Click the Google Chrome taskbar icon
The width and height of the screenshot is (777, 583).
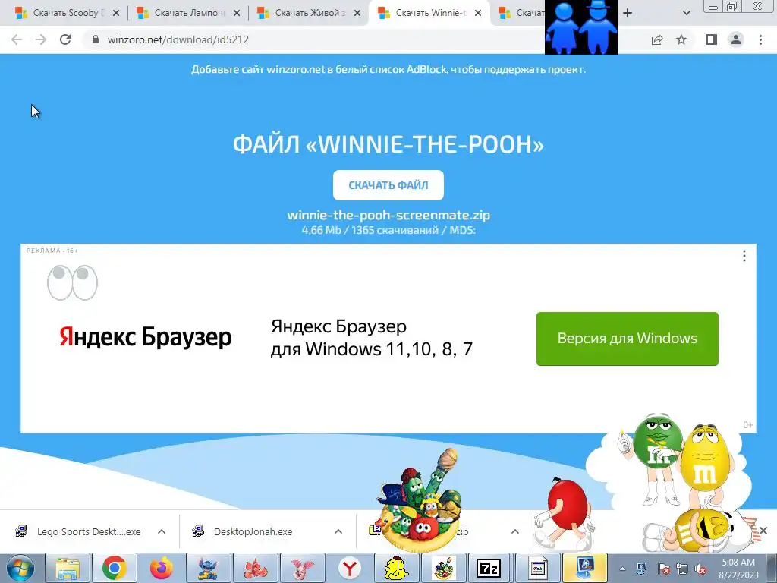(115, 568)
